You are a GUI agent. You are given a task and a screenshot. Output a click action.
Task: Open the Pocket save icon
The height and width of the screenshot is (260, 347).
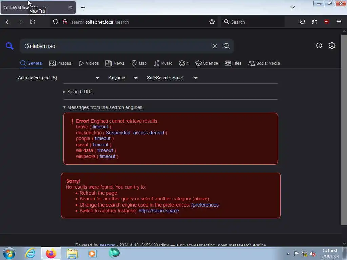pos(302,22)
